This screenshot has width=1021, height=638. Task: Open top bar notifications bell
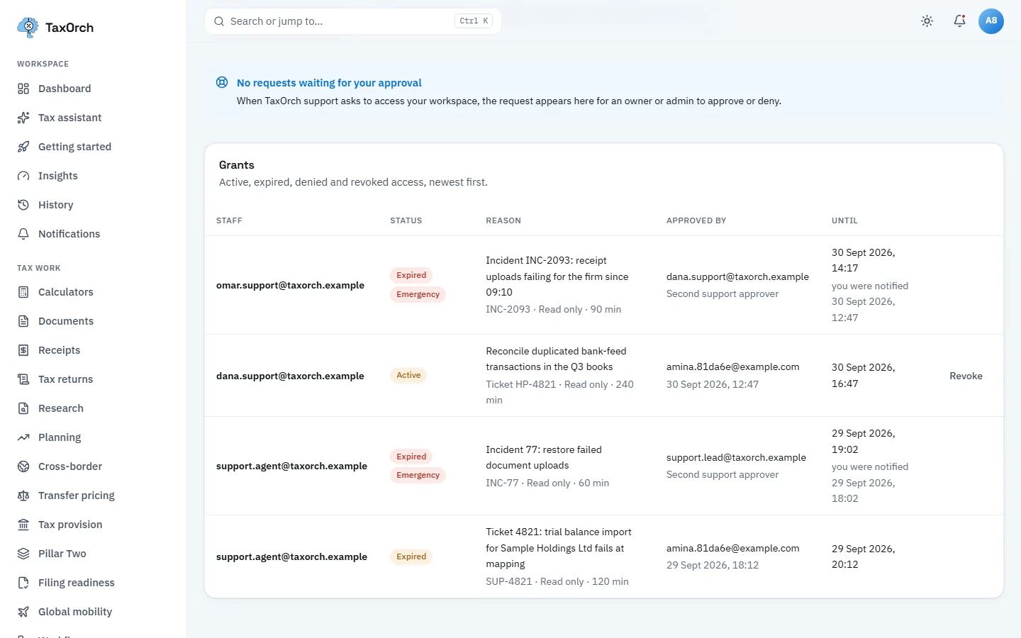(959, 21)
